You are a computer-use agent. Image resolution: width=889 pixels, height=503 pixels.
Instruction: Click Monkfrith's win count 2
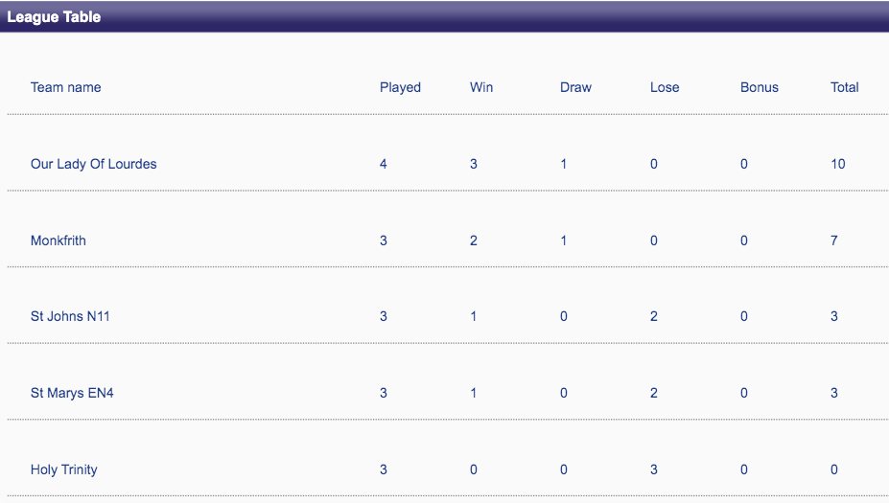(474, 240)
